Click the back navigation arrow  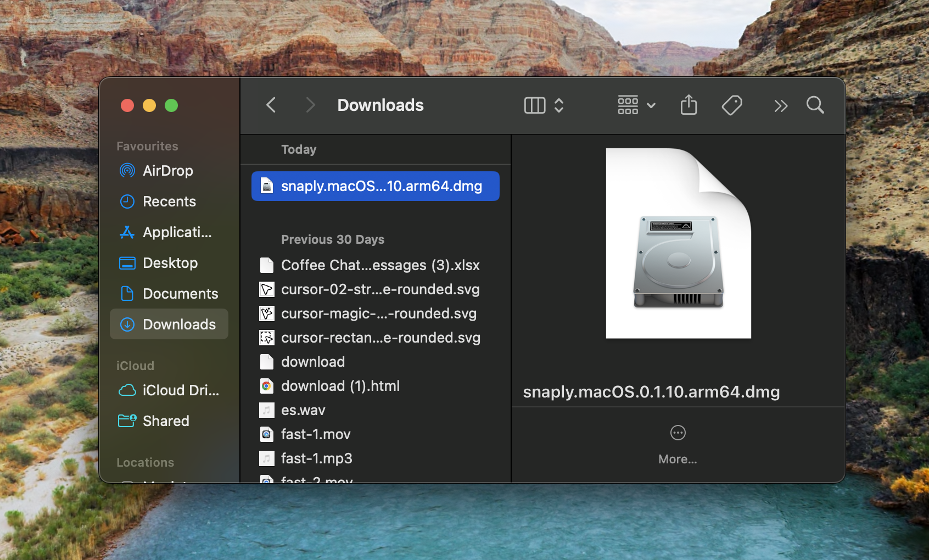pyautogui.click(x=271, y=105)
